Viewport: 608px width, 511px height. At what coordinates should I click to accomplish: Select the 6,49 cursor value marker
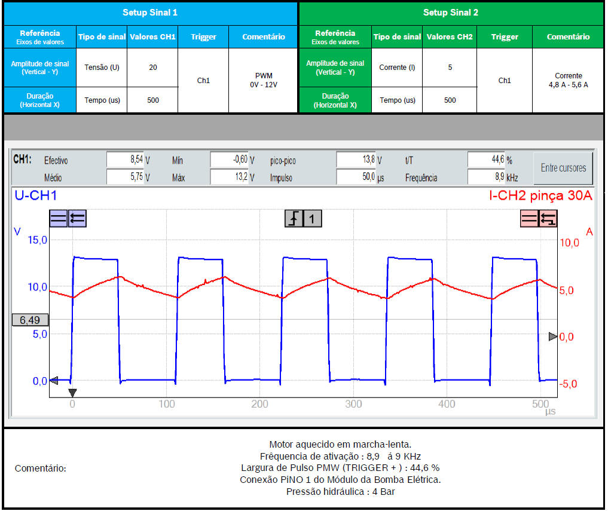pos(30,320)
